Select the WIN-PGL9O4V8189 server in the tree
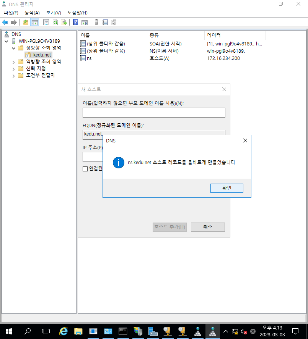The height and width of the screenshot is (339, 308). [39, 41]
